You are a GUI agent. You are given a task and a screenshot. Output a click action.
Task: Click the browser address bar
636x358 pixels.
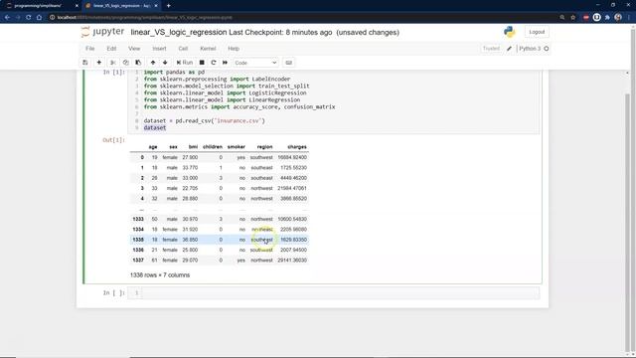click(304, 18)
